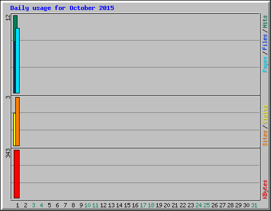Image resolution: width=271 pixels, height=211 pixels.
Task: Click the orange Sites legend label
Action: (x=265, y=138)
